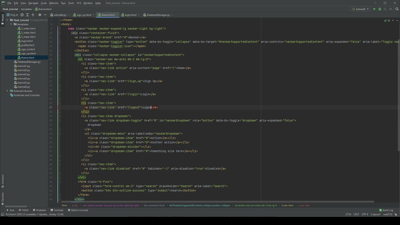Click the li.nav-item breadcrumb below editor
This screenshot has width=400, height=225.
tap(287, 205)
